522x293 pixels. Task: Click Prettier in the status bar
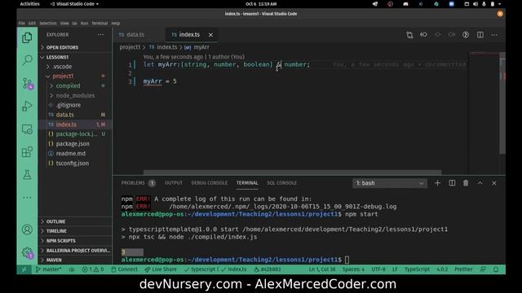click(463, 269)
